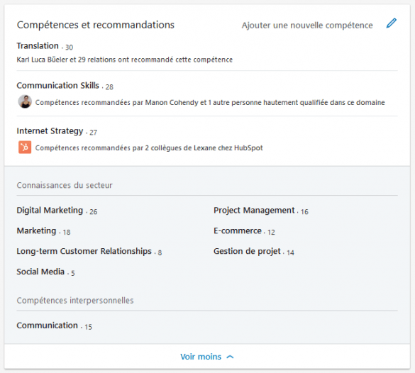Click Social Media endorsement count 5
The height and width of the screenshot is (373, 415).
[73, 273]
